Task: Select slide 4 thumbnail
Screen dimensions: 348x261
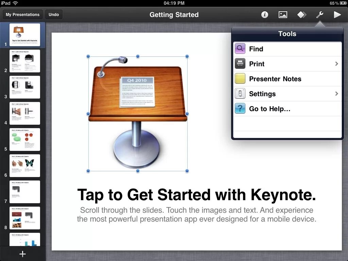Action: click(x=24, y=113)
